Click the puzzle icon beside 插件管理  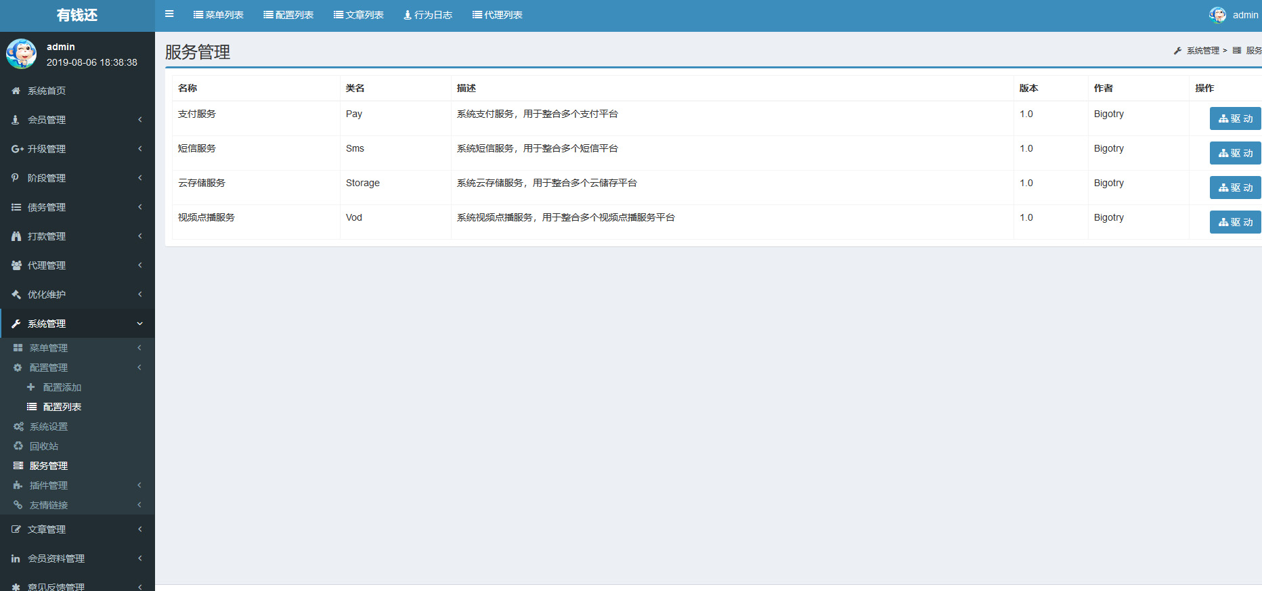18,485
